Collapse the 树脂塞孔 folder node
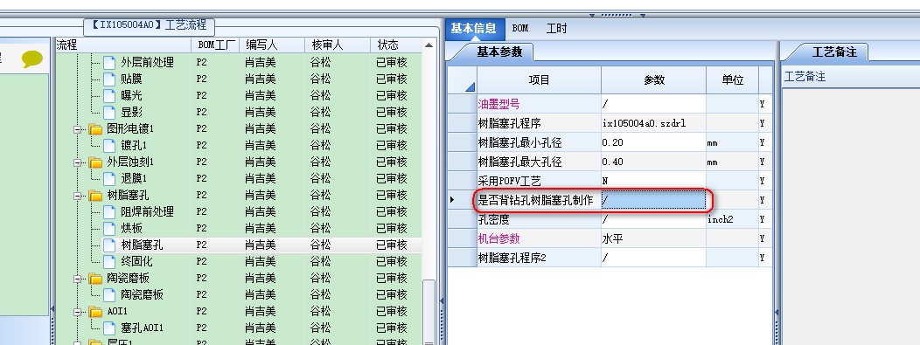This screenshot has width=920, height=345. pyautogui.click(x=78, y=196)
